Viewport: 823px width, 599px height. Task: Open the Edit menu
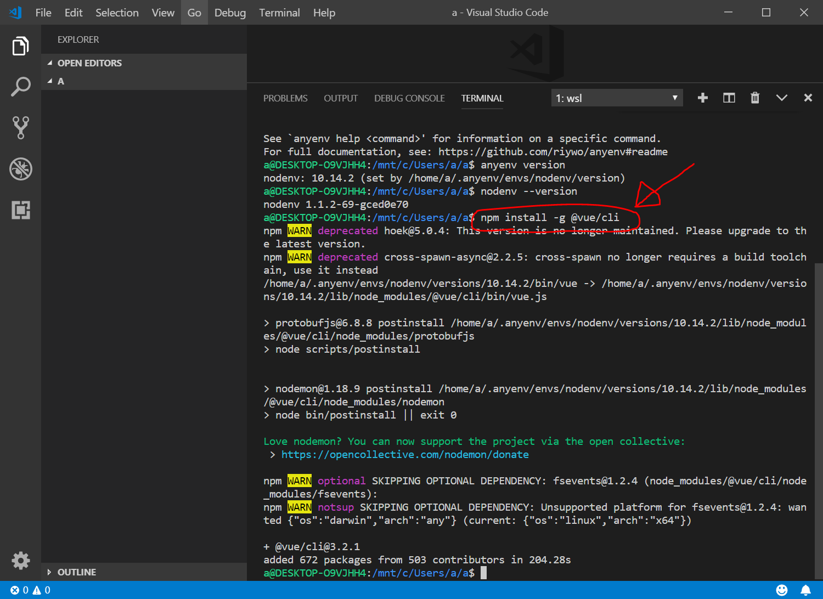tap(74, 12)
